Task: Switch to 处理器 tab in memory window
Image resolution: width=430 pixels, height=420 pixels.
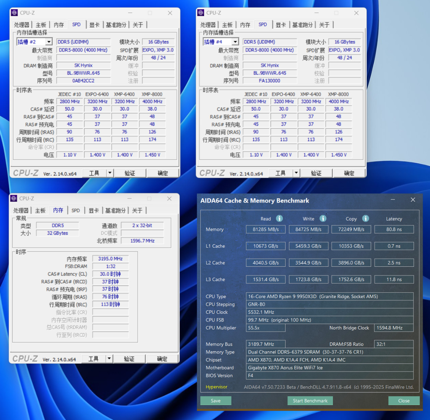Action: click(21, 210)
